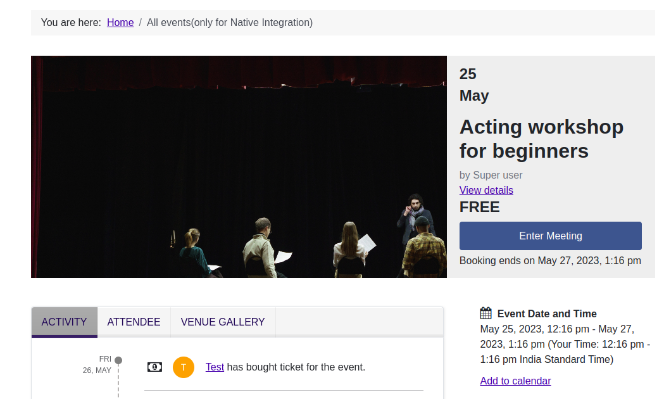Image resolution: width=664 pixels, height=399 pixels.
Task: Click the Acting workshop for beginners title
Action: (x=541, y=139)
